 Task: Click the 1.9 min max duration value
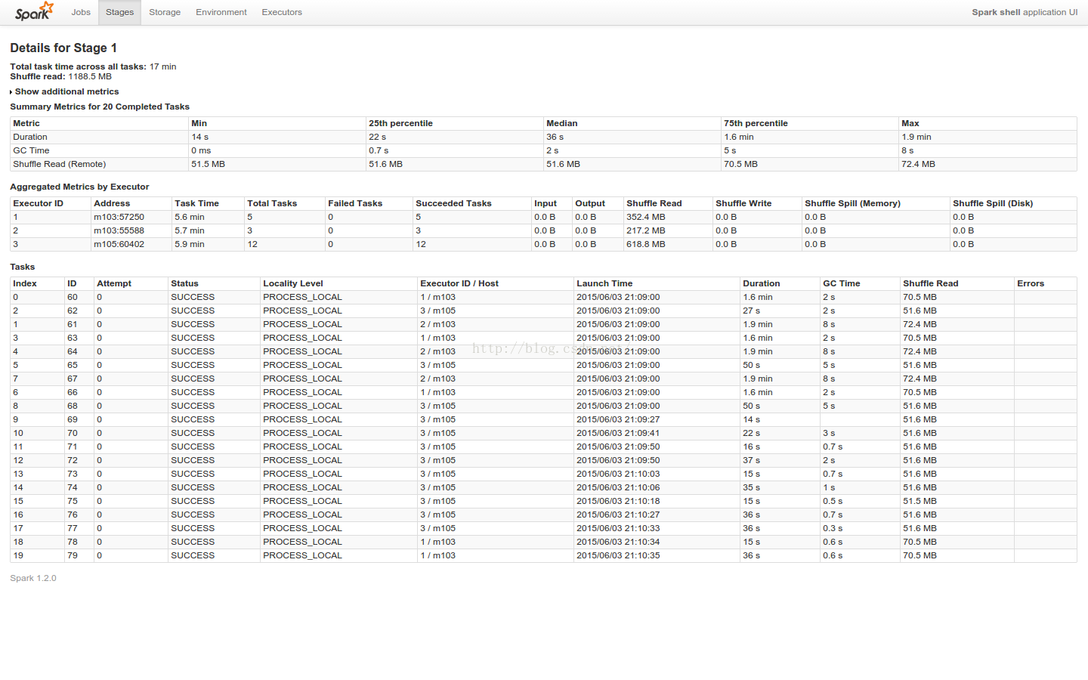(x=916, y=137)
